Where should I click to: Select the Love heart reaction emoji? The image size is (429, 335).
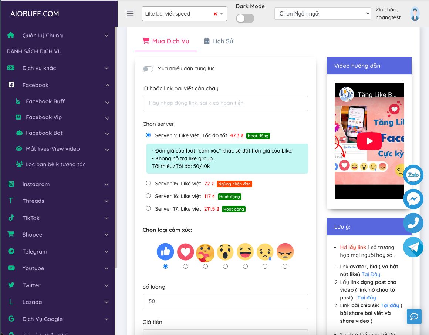185,251
